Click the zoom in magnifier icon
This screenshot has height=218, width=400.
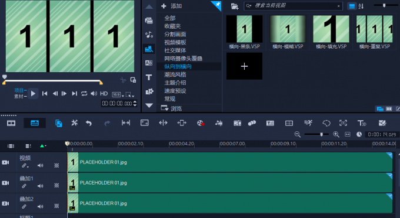pyautogui.click(x=336, y=134)
